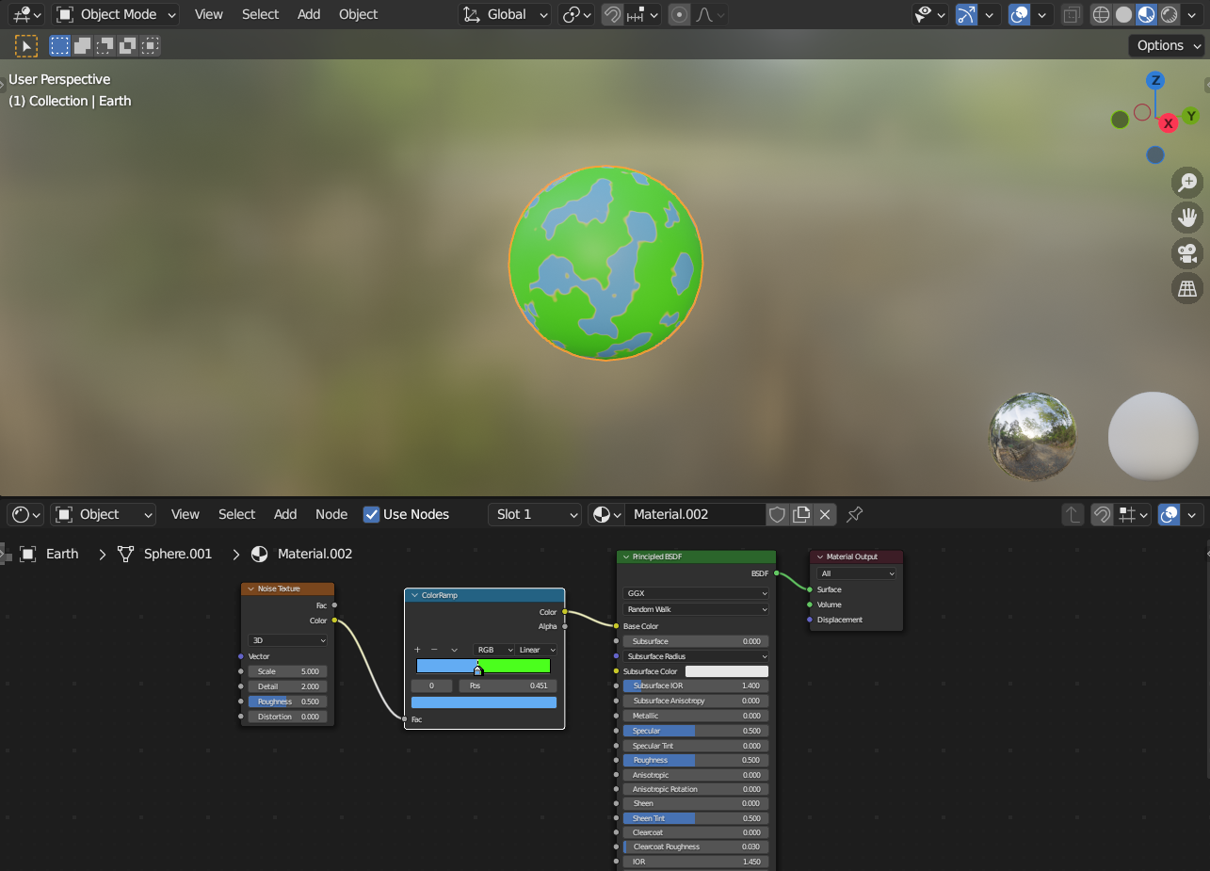Open the Object Mode dropdown
This screenshot has width=1210, height=871.
coord(117,15)
